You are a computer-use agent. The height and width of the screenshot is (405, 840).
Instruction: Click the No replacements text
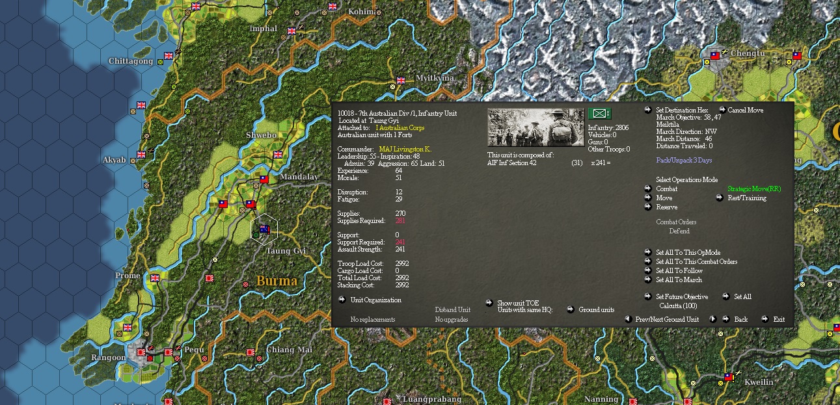(x=373, y=320)
